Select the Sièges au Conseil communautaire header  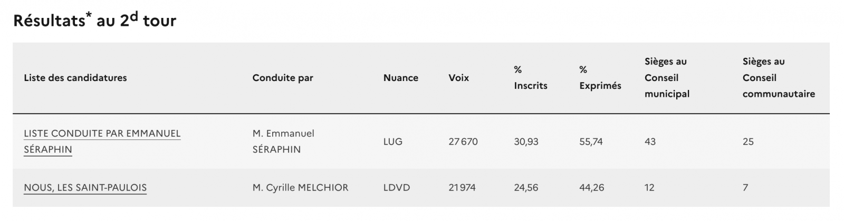[x=779, y=78]
